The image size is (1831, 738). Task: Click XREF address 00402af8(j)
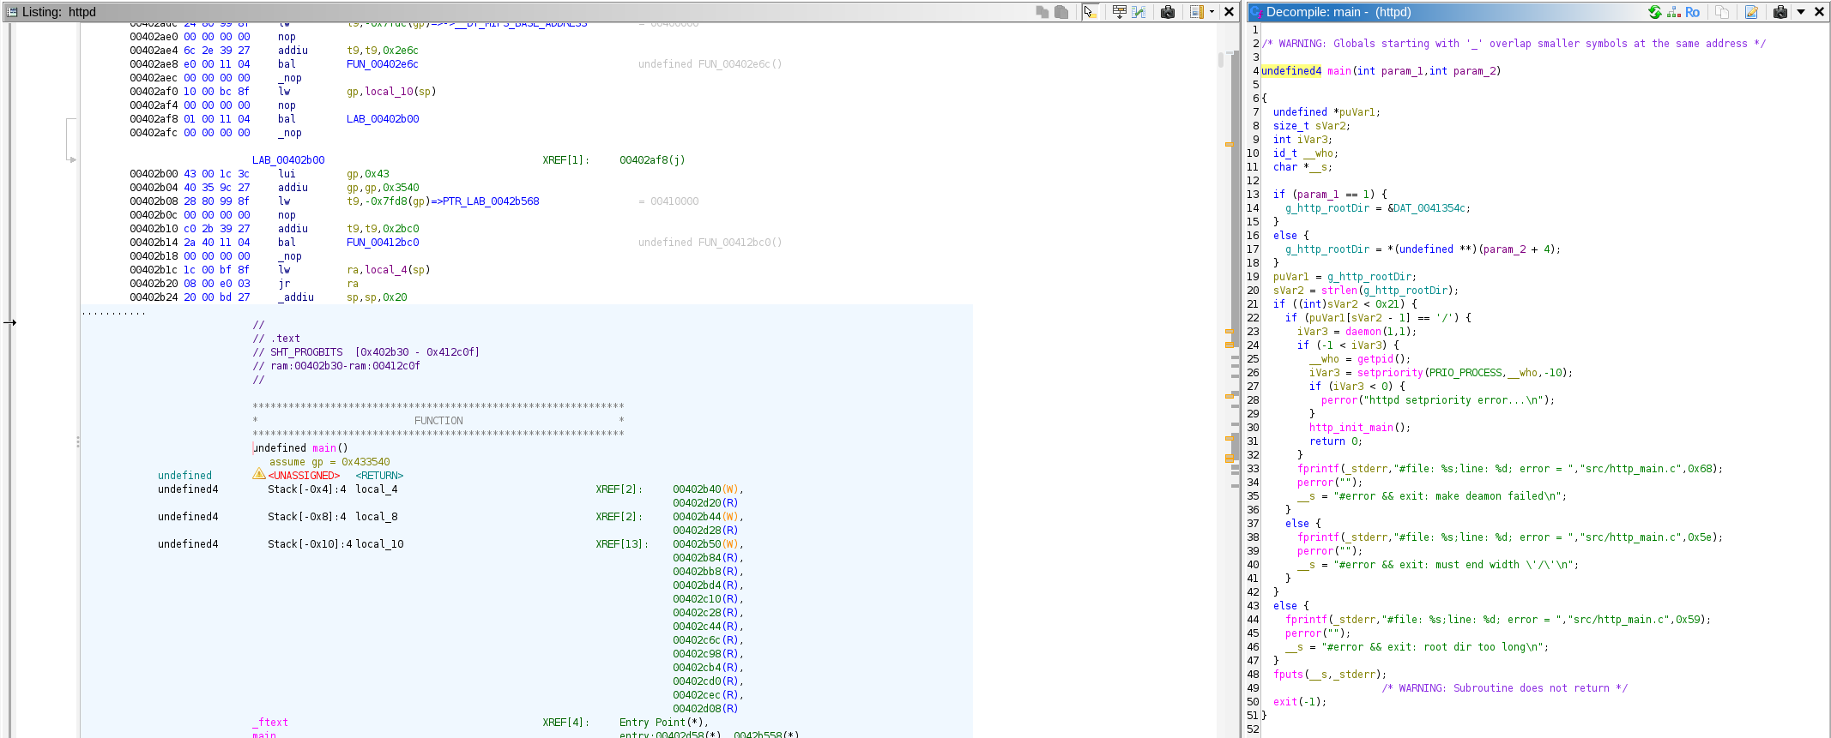click(x=651, y=160)
